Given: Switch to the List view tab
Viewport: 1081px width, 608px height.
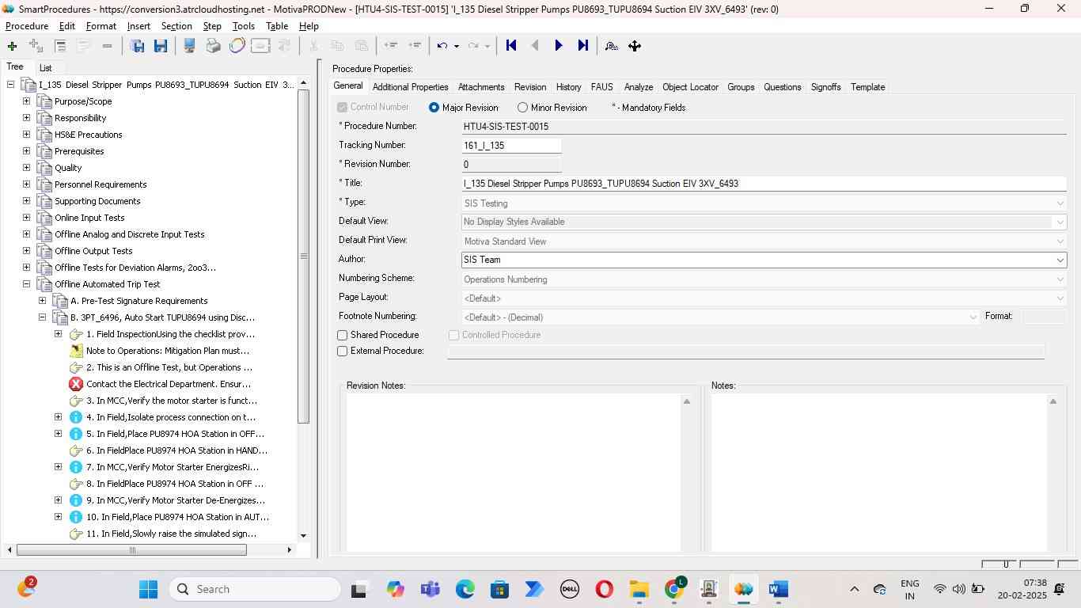Looking at the screenshot, I should click(x=46, y=68).
